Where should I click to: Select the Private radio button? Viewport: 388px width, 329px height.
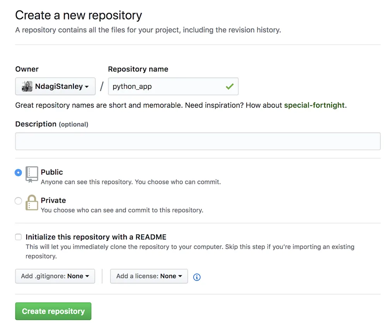(18, 201)
